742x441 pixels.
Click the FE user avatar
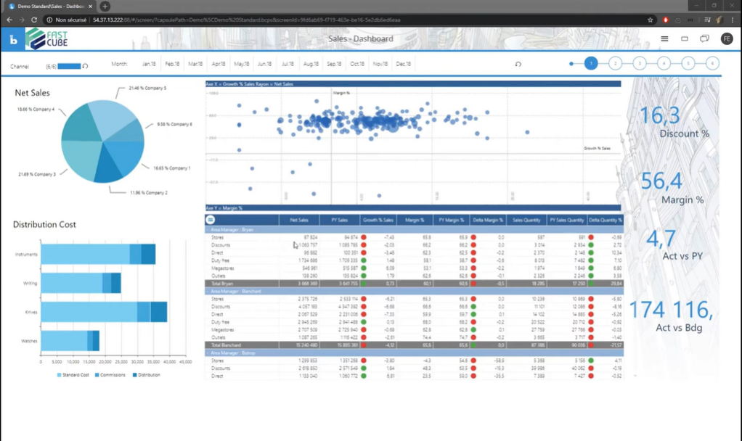(x=727, y=38)
